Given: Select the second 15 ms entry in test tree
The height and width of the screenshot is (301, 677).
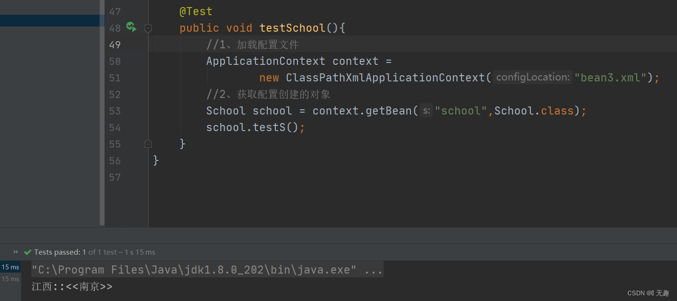Looking at the screenshot, I should coord(10,279).
